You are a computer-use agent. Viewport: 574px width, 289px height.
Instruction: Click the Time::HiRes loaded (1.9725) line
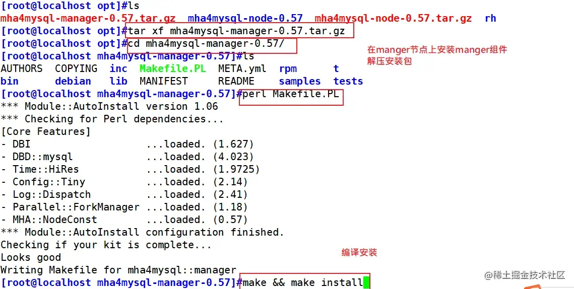[x=131, y=169]
